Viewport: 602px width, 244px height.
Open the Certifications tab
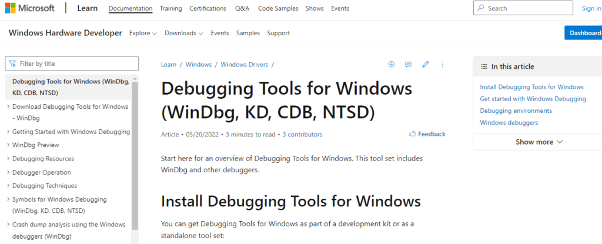tap(208, 8)
